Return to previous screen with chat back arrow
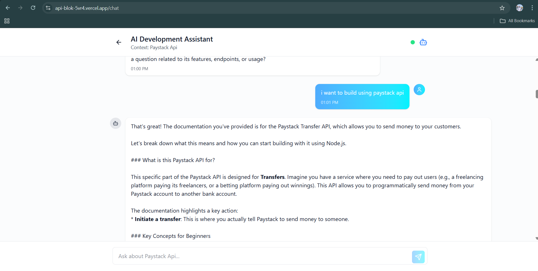Viewport: 538px width, 271px height. [119, 42]
